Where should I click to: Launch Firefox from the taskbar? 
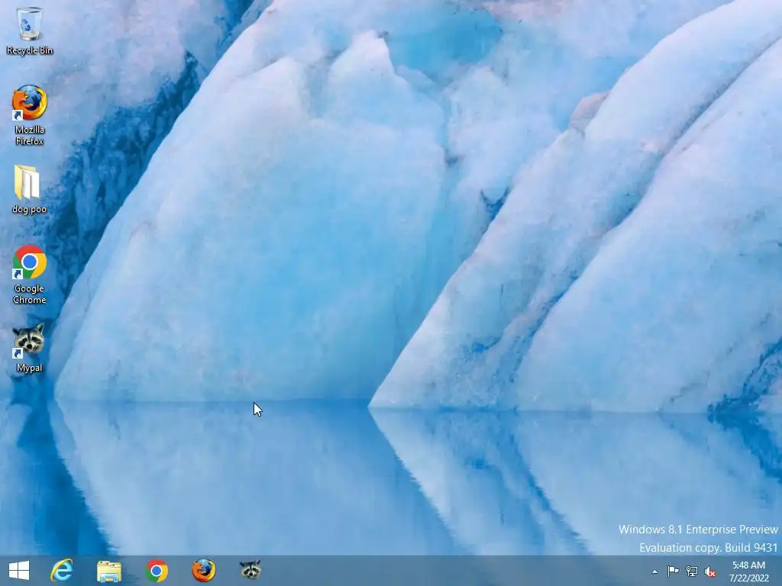(x=203, y=571)
